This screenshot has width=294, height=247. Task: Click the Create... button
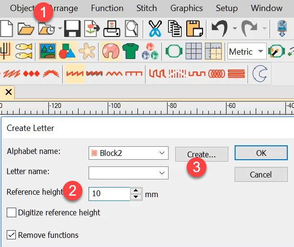[x=201, y=154]
